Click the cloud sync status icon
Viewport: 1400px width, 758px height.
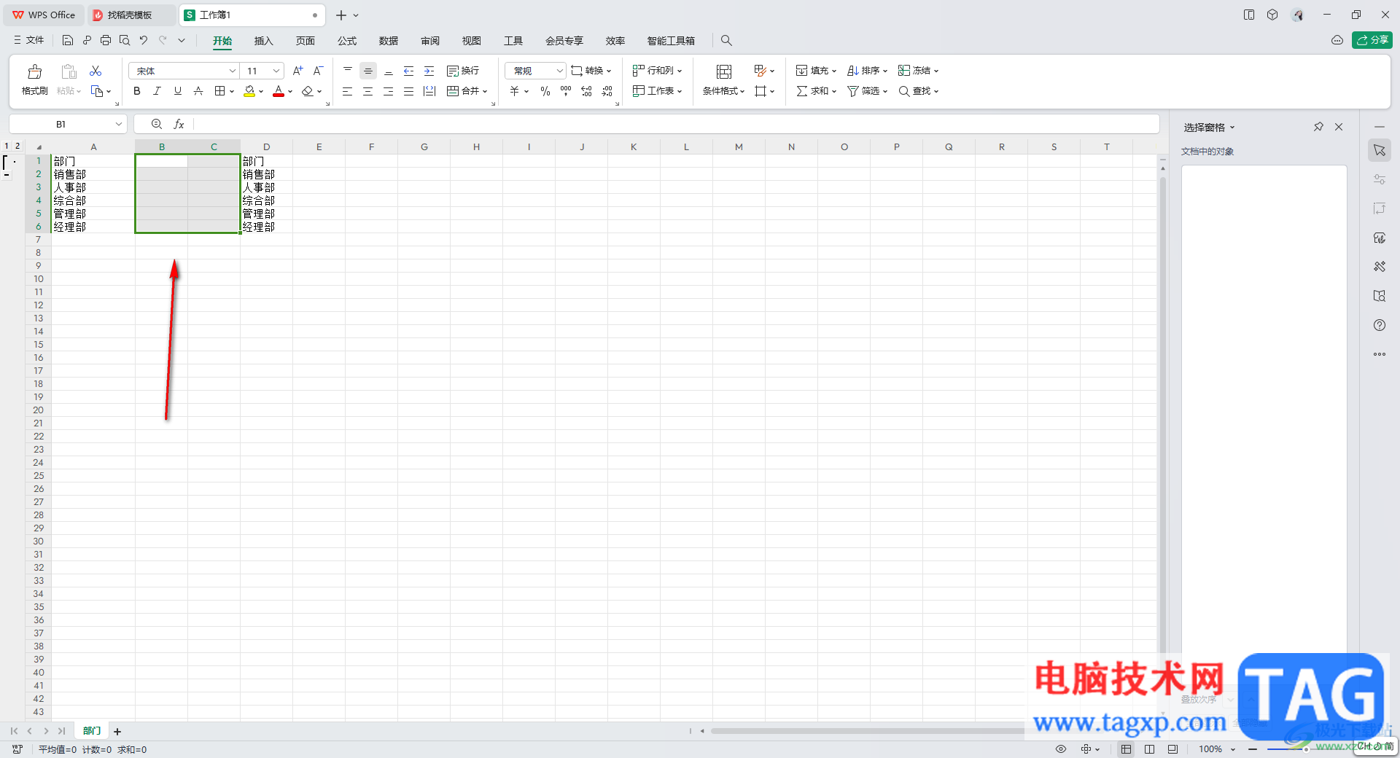coord(1337,40)
